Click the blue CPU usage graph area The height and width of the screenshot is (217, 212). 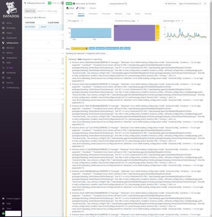91,33
